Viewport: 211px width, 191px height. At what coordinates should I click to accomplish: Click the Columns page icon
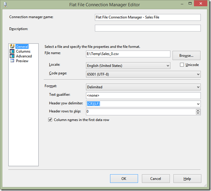pos(12,51)
